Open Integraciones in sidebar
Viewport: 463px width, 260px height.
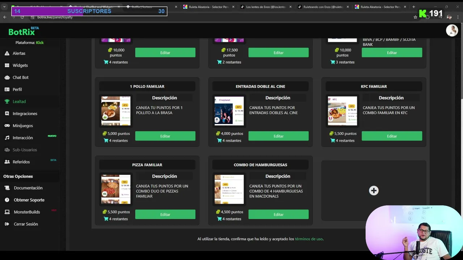(25, 113)
